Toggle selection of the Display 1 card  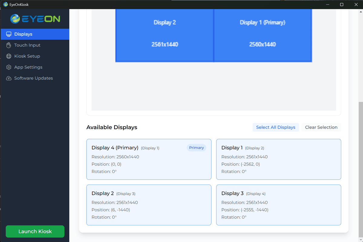(278, 159)
